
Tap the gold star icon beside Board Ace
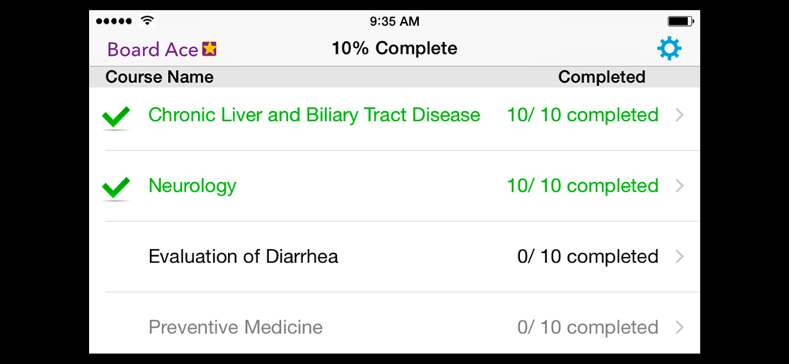(x=209, y=49)
